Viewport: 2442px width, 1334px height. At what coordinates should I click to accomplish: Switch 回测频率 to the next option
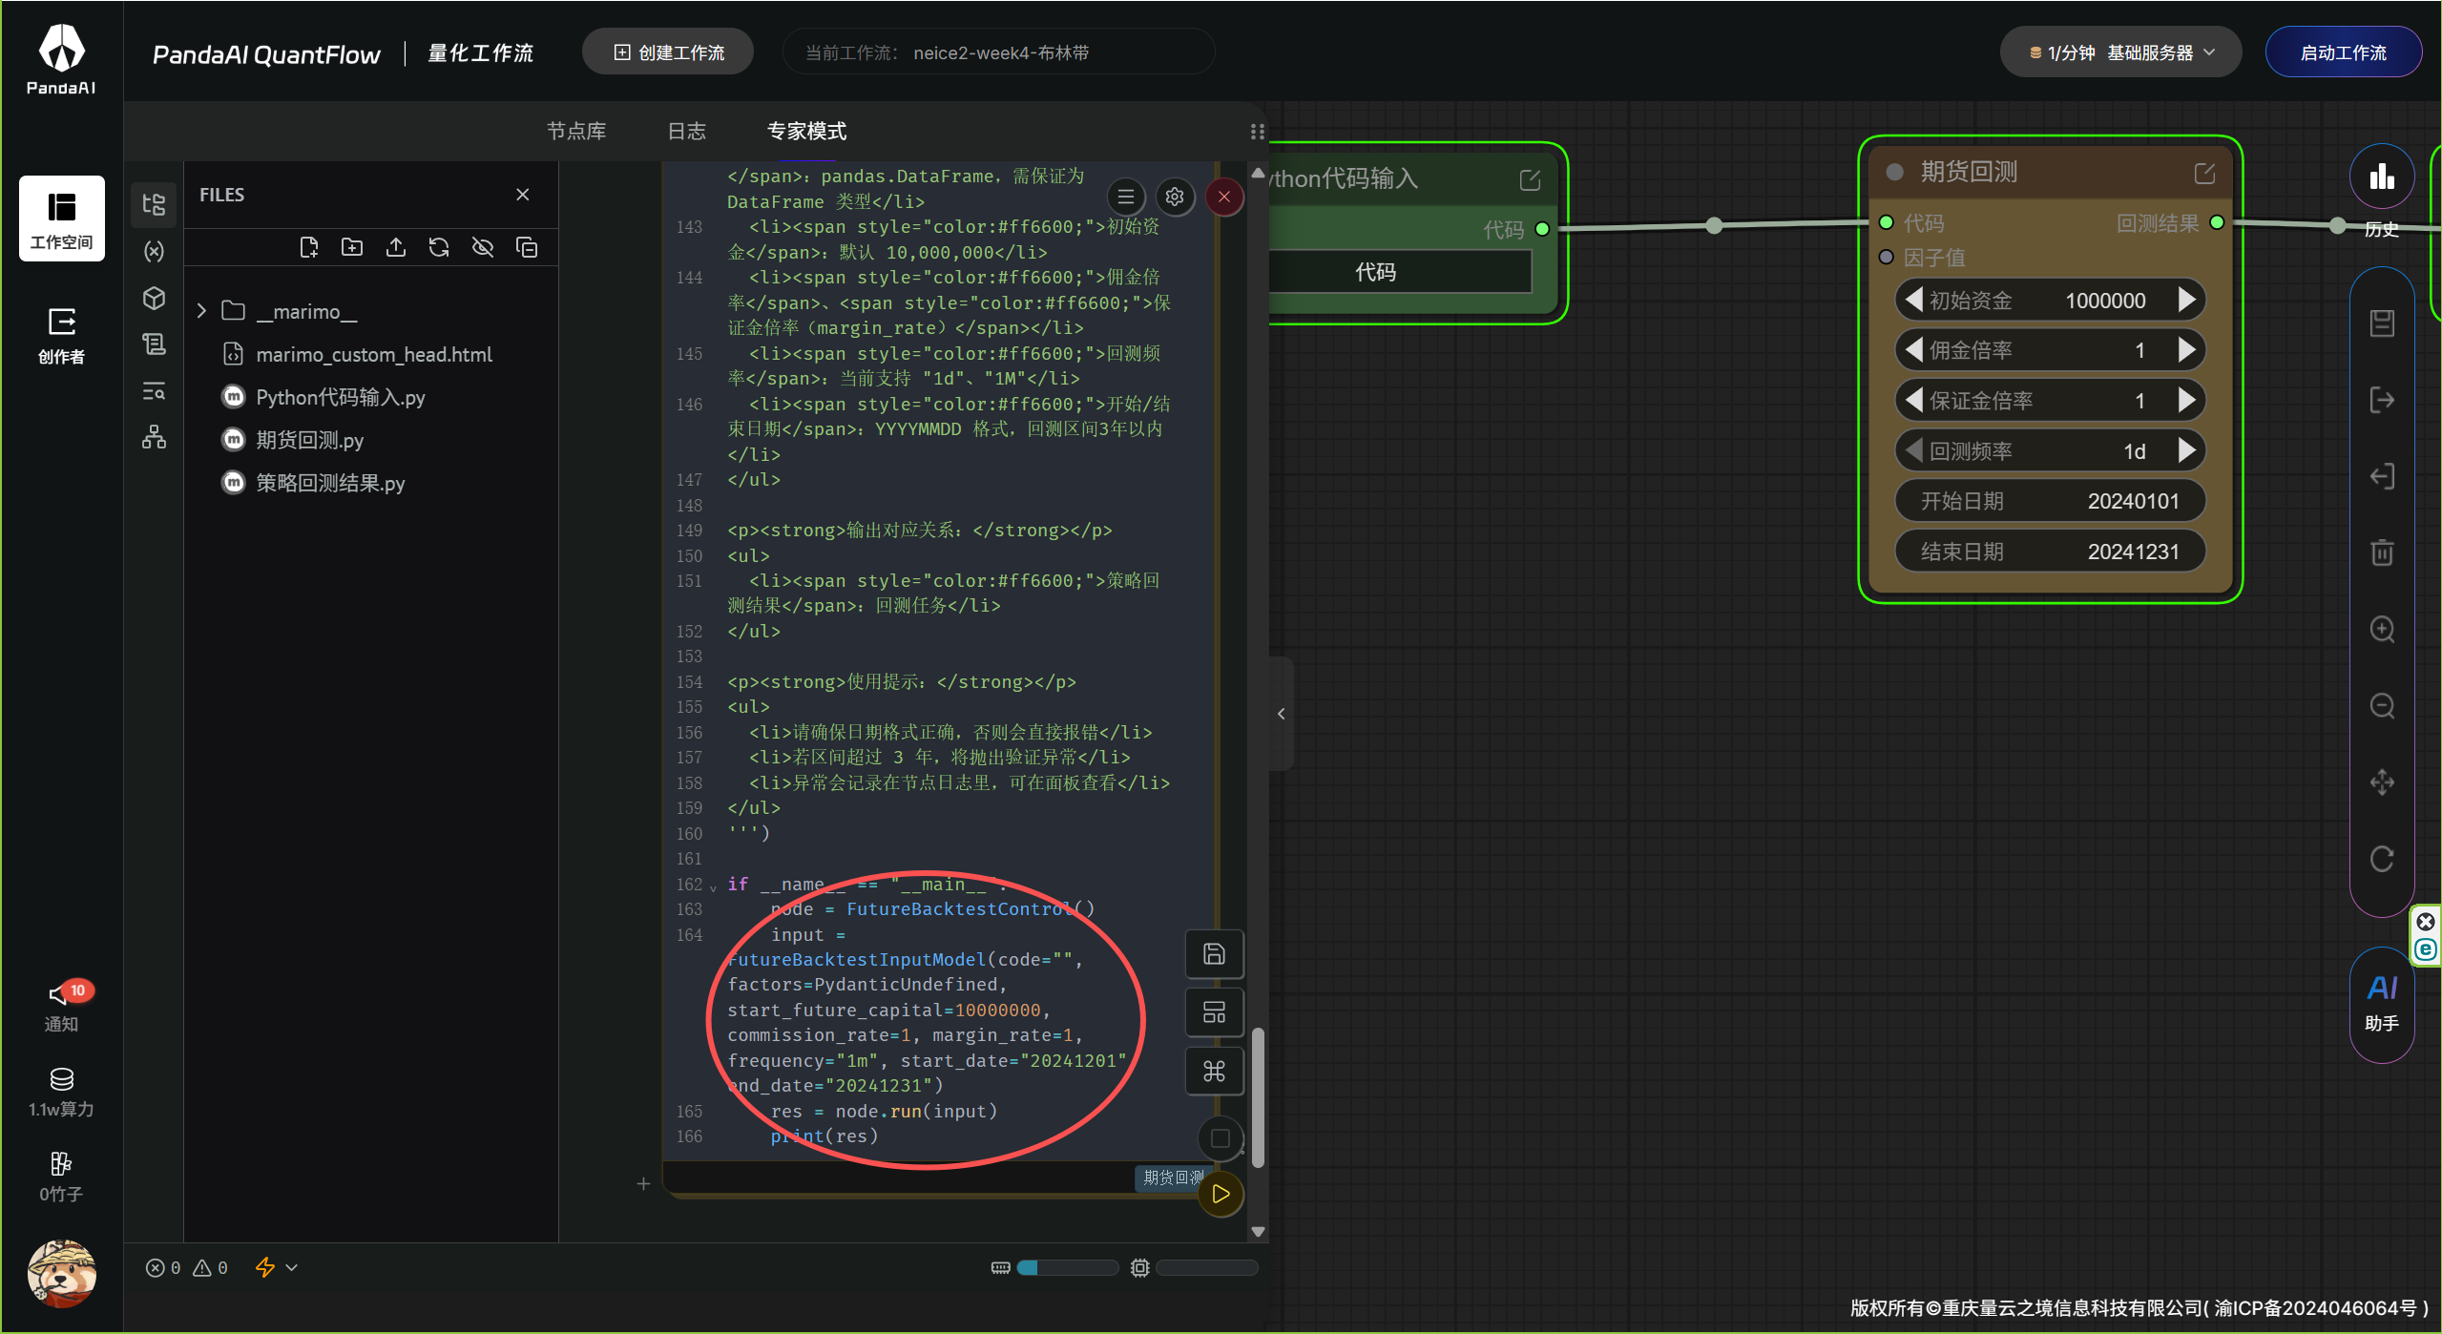click(x=2187, y=450)
